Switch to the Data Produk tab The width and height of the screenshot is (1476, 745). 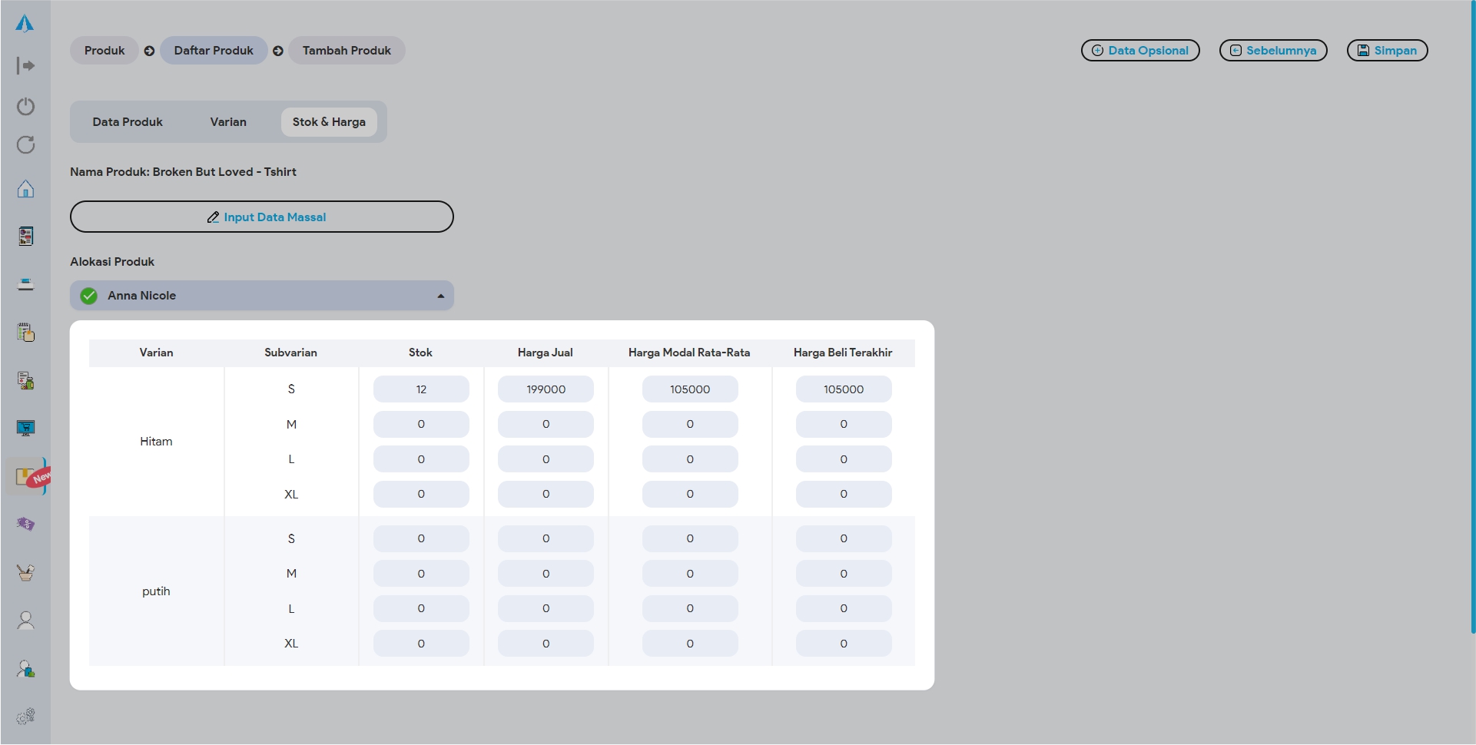click(128, 122)
